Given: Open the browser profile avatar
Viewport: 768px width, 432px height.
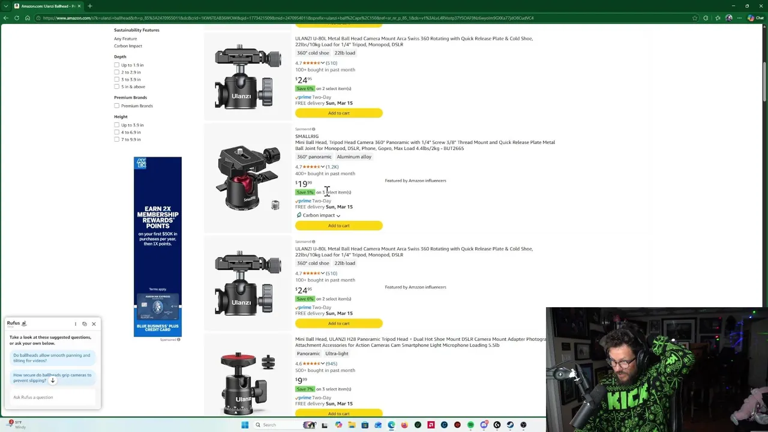Looking at the screenshot, I should (x=728, y=18).
